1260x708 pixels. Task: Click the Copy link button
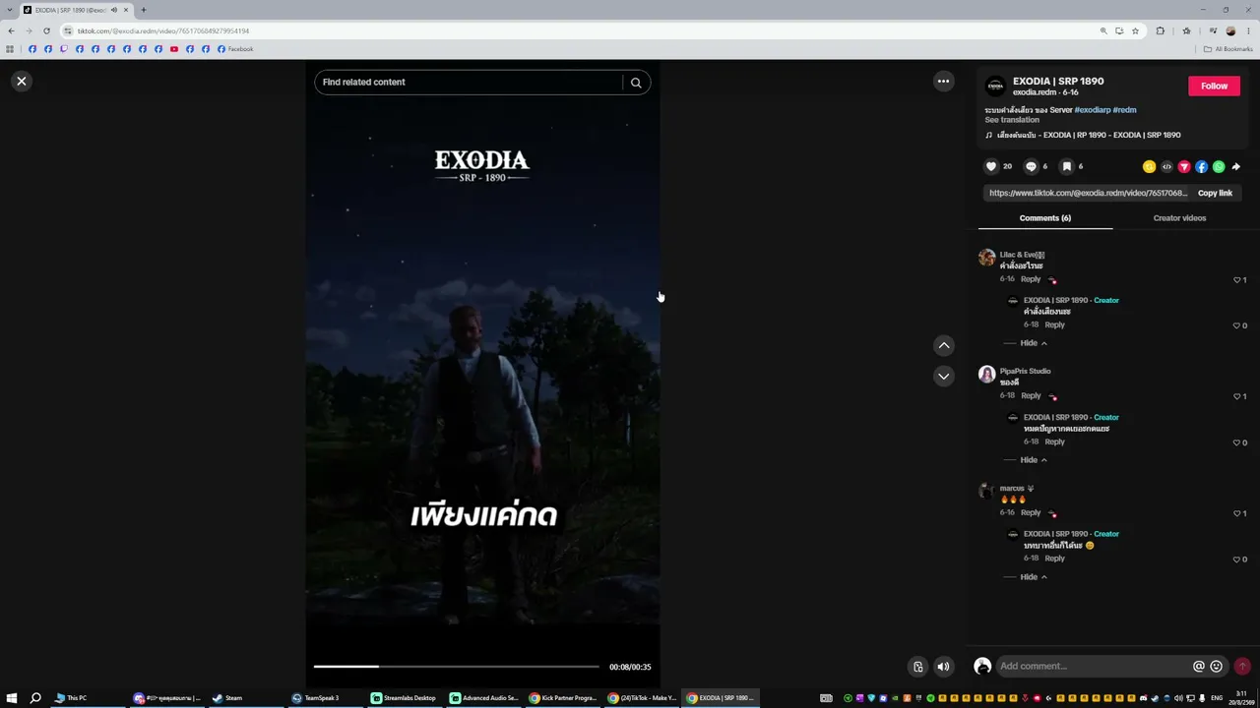1215,193
